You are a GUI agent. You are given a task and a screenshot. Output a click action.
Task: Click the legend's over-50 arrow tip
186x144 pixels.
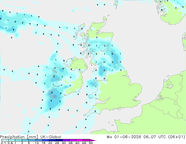coord(93,140)
